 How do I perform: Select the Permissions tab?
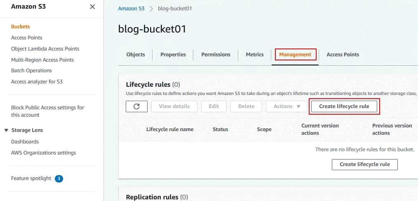[x=216, y=54]
